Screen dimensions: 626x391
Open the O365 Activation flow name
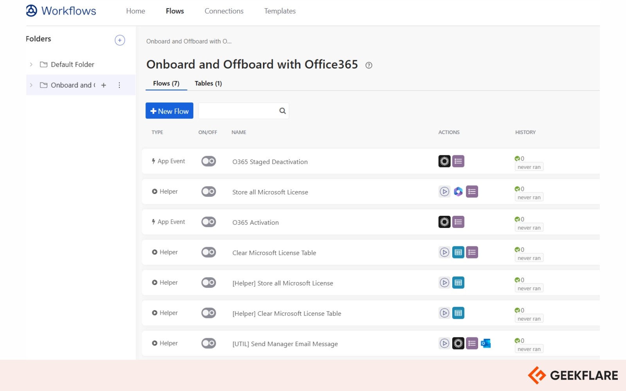point(255,222)
